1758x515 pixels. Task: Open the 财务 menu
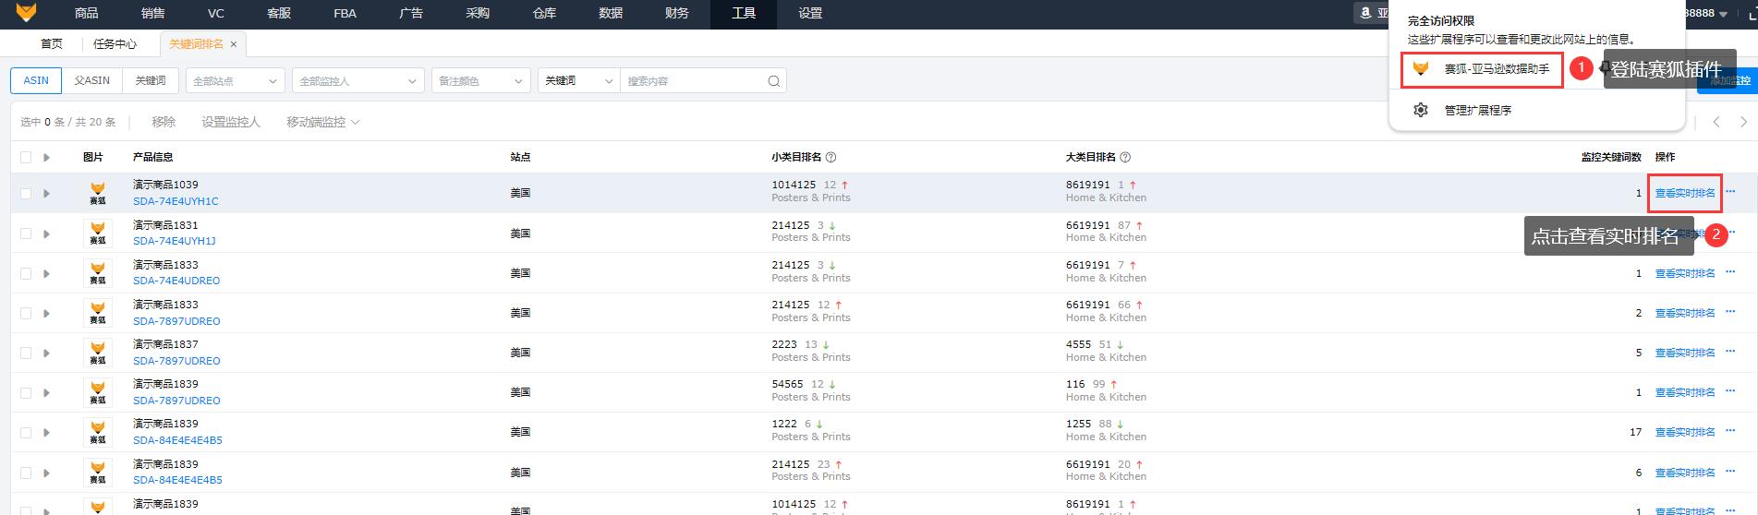click(677, 13)
